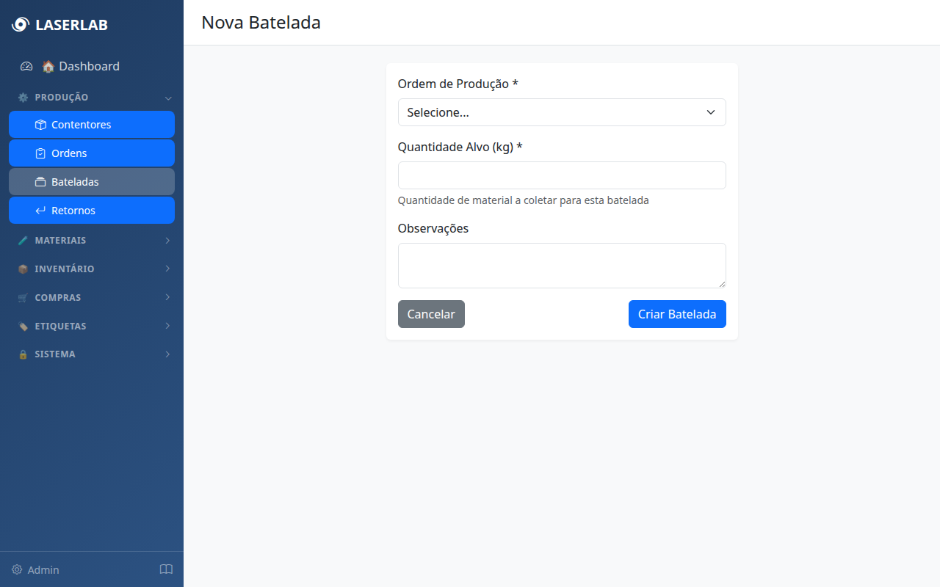Click into the Observações text area
Viewport: 940px width, 587px height.
(x=562, y=266)
